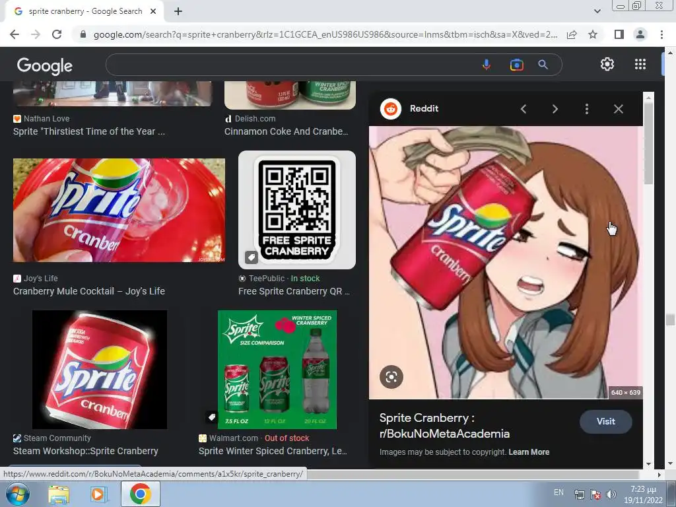Open Sprite Winter Spiced Cranberry Walmart result

point(273,451)
